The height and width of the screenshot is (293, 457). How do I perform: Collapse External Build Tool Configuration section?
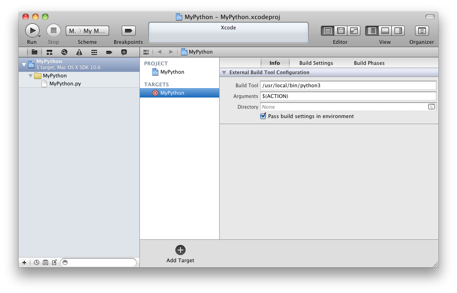(224, 72)
